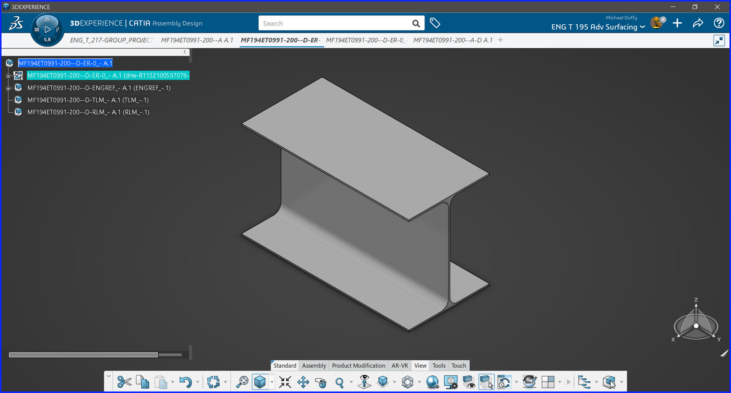Select the Pan four-arrow icon
Image resolution: width=731 pixels, height=393 pixels.
tap(303, 382)
